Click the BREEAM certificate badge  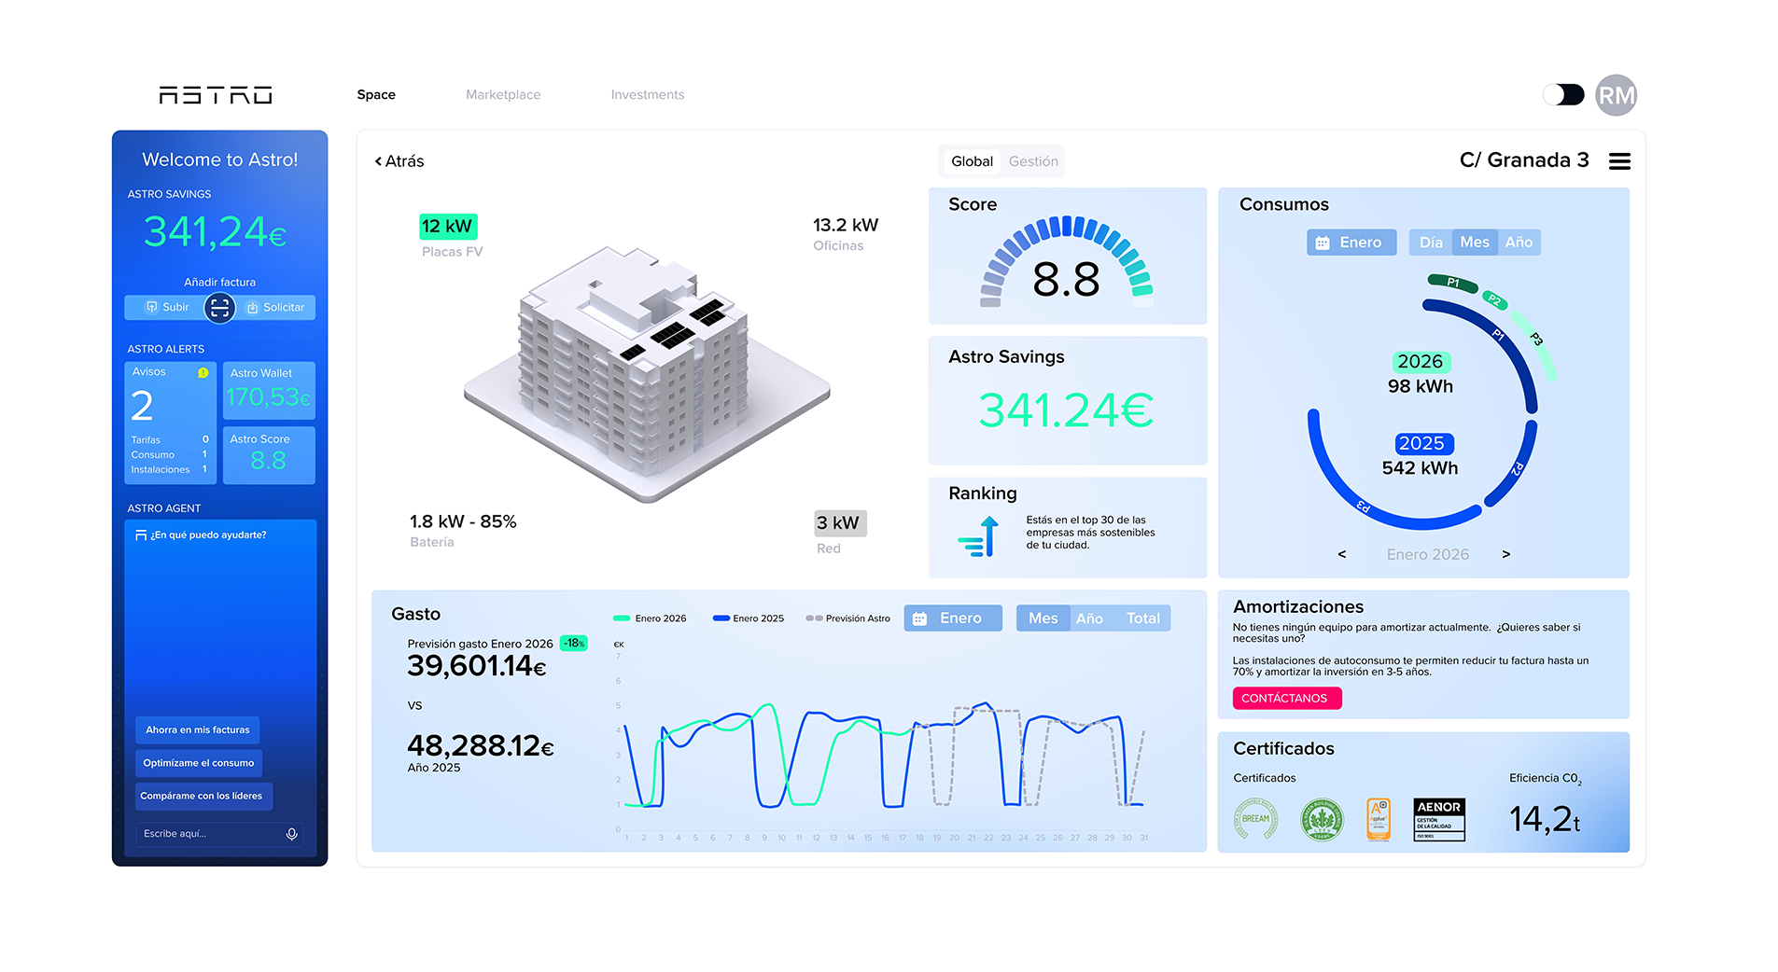1255,819
